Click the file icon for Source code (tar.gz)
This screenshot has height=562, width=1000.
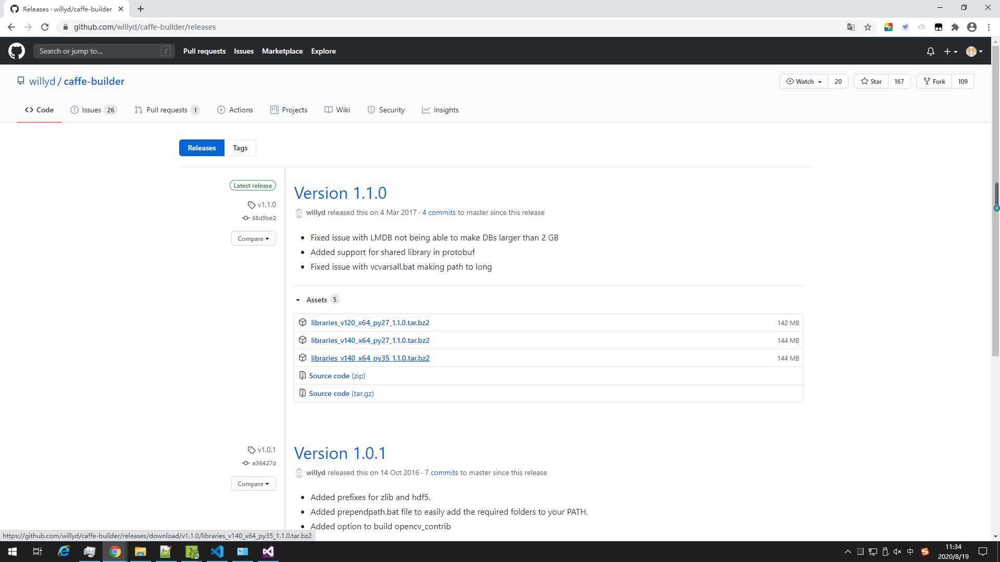tap(303, 393)
